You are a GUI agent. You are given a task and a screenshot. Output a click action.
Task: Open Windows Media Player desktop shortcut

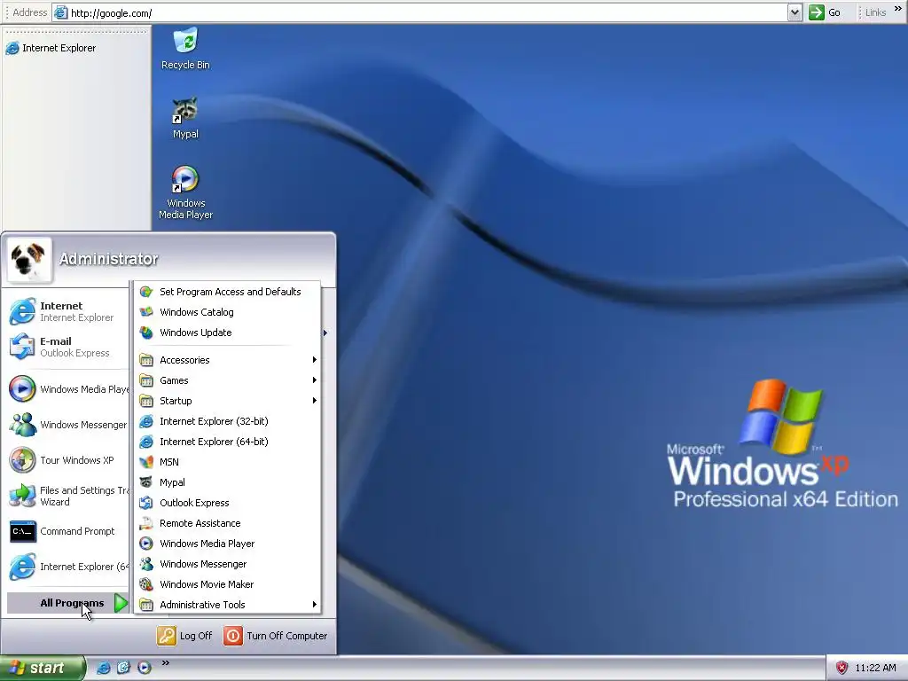185,192
